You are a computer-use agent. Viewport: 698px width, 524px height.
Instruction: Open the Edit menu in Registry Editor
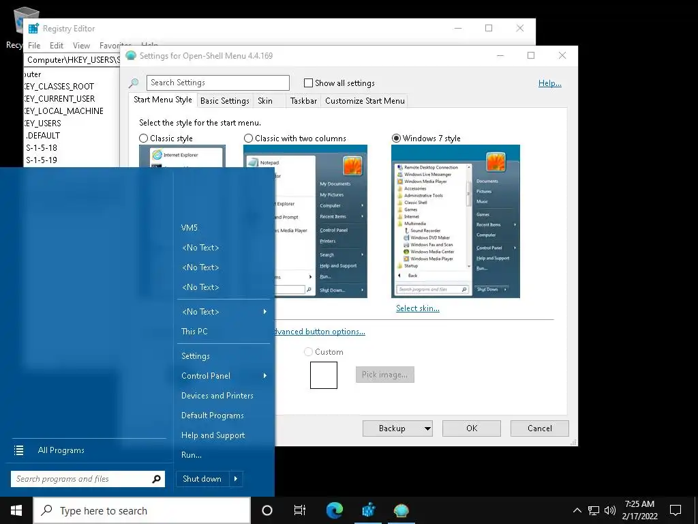pyautogui.click(x=57, y=46)
